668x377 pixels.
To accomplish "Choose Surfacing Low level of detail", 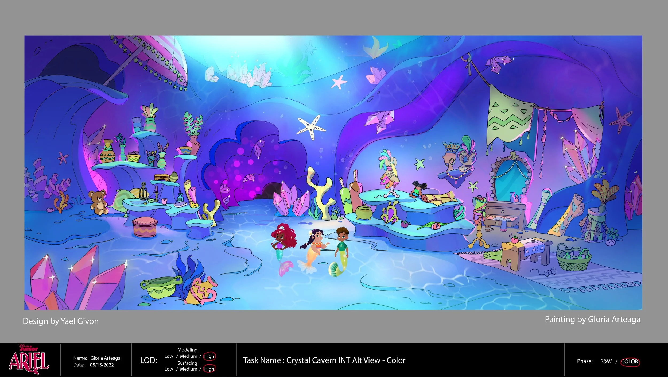I will click(169, 369).
